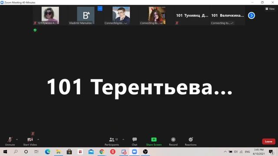The image size is (278, 156).
Task: Open Cortana circle on taskbar
Action: [x=26, y=152]
